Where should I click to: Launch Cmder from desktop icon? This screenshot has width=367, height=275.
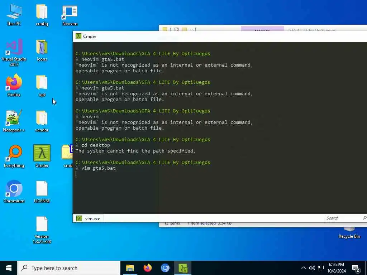[42, 156]
